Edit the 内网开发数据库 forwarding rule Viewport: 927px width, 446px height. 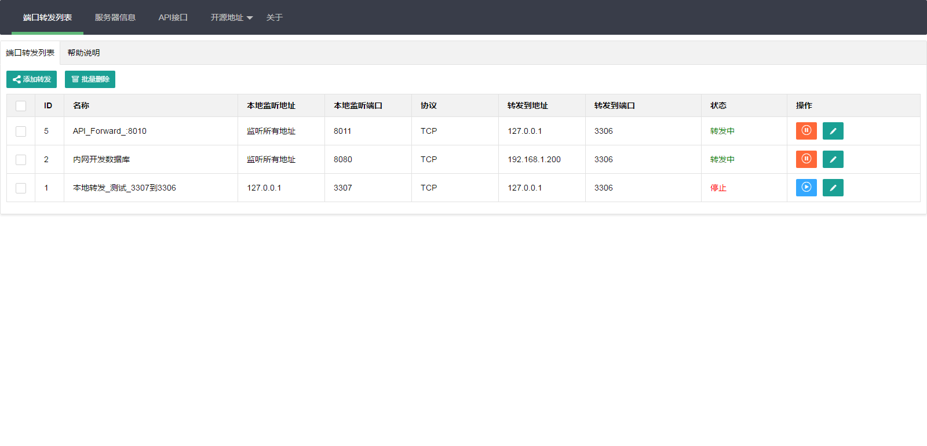pyautogui.click(x=833, y=159)
